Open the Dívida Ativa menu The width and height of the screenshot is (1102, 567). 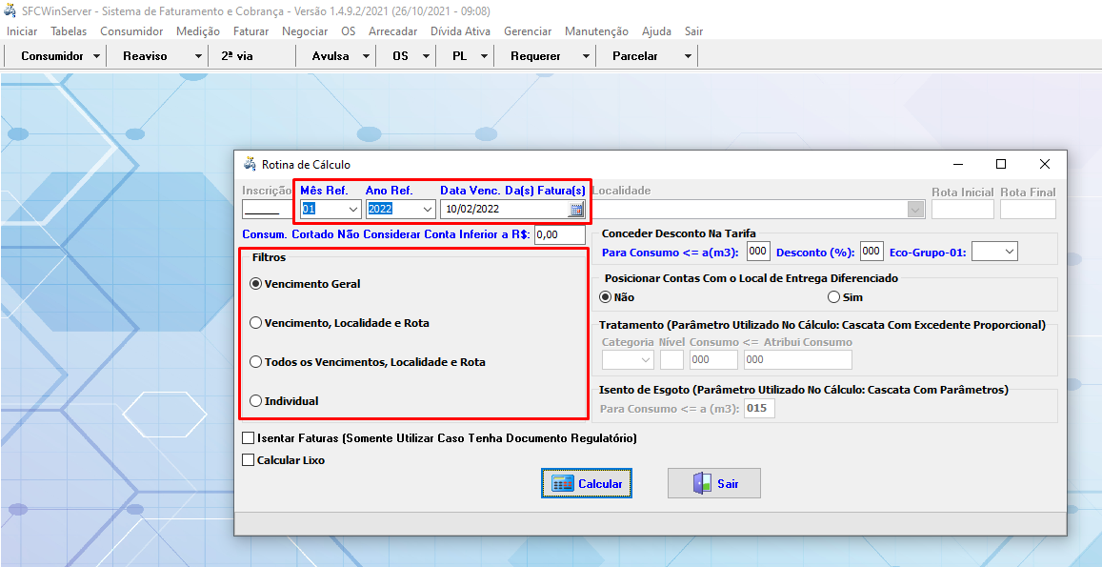(x=460, y=31)
